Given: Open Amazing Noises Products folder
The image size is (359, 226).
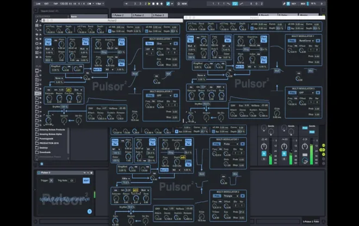Looking at the screenshot, I should [52, 130].
